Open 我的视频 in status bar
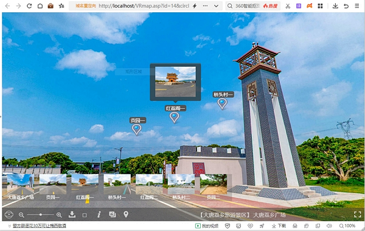Viewport: 365px width, 231px height. (x=207, y=226)
